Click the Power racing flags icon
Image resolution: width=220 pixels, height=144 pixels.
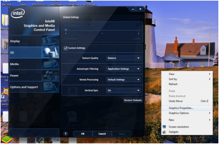point(50,76)
